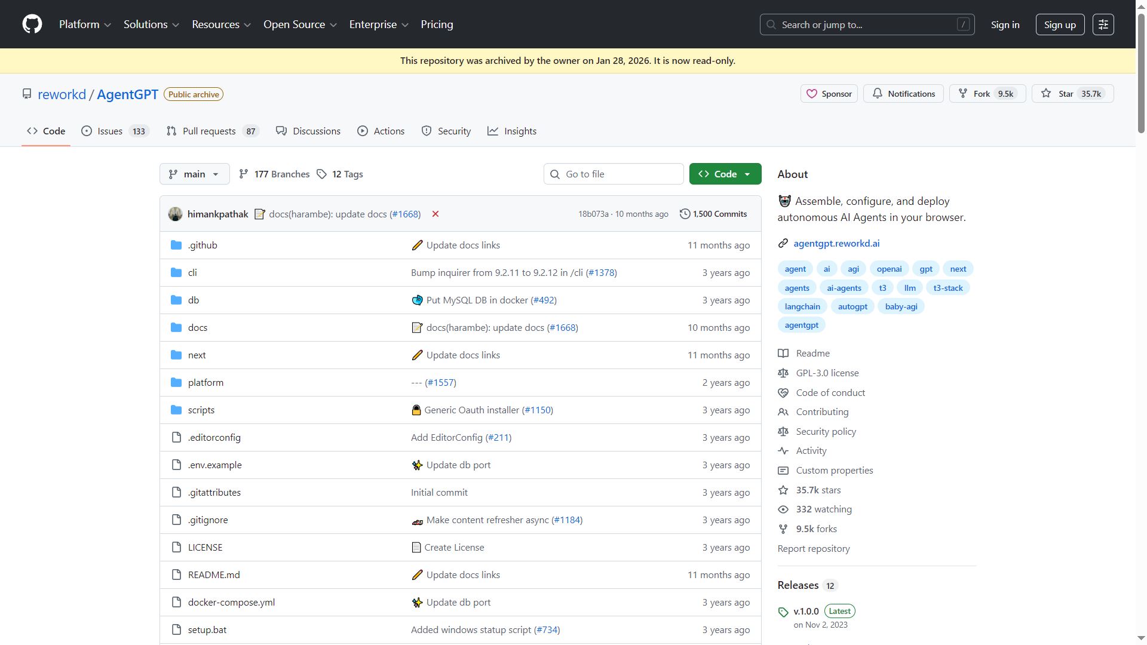
Task: Click the Go to file search field
Action: point(614,174)
